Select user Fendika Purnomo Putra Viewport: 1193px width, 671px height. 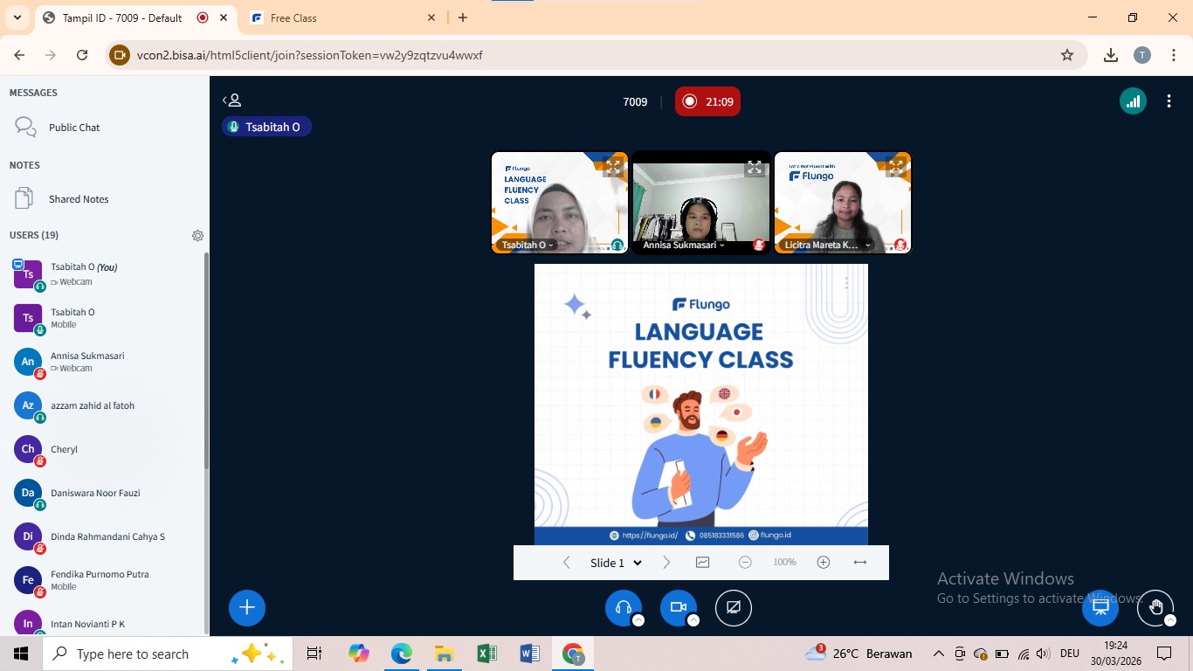click(x=103, y=580)
